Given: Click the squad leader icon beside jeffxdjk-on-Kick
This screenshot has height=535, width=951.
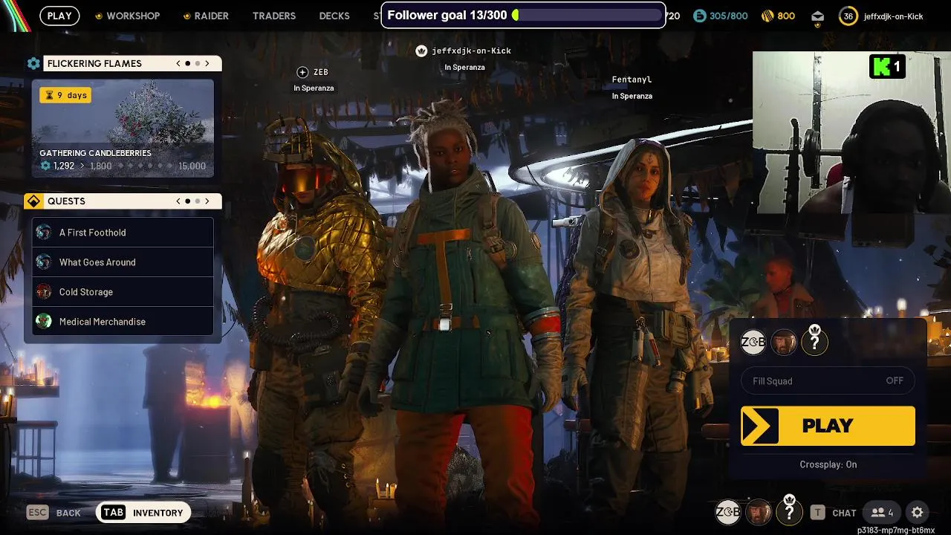Looking at the screenshot, I should coord(421,51).
